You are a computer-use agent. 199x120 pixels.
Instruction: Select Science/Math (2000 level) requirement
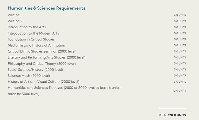point(29,76)
